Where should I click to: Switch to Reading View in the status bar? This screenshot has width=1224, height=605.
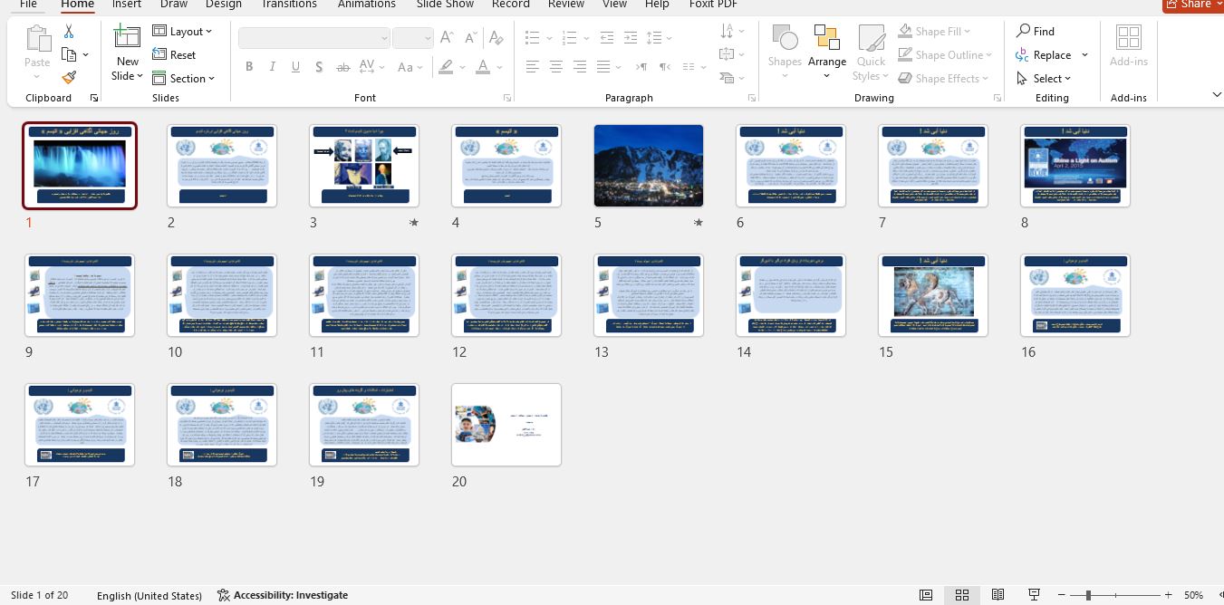pos(998,595)
